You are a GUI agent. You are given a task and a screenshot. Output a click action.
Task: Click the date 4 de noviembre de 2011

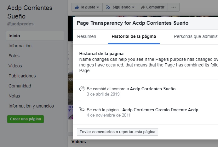[x=108, y=115]
